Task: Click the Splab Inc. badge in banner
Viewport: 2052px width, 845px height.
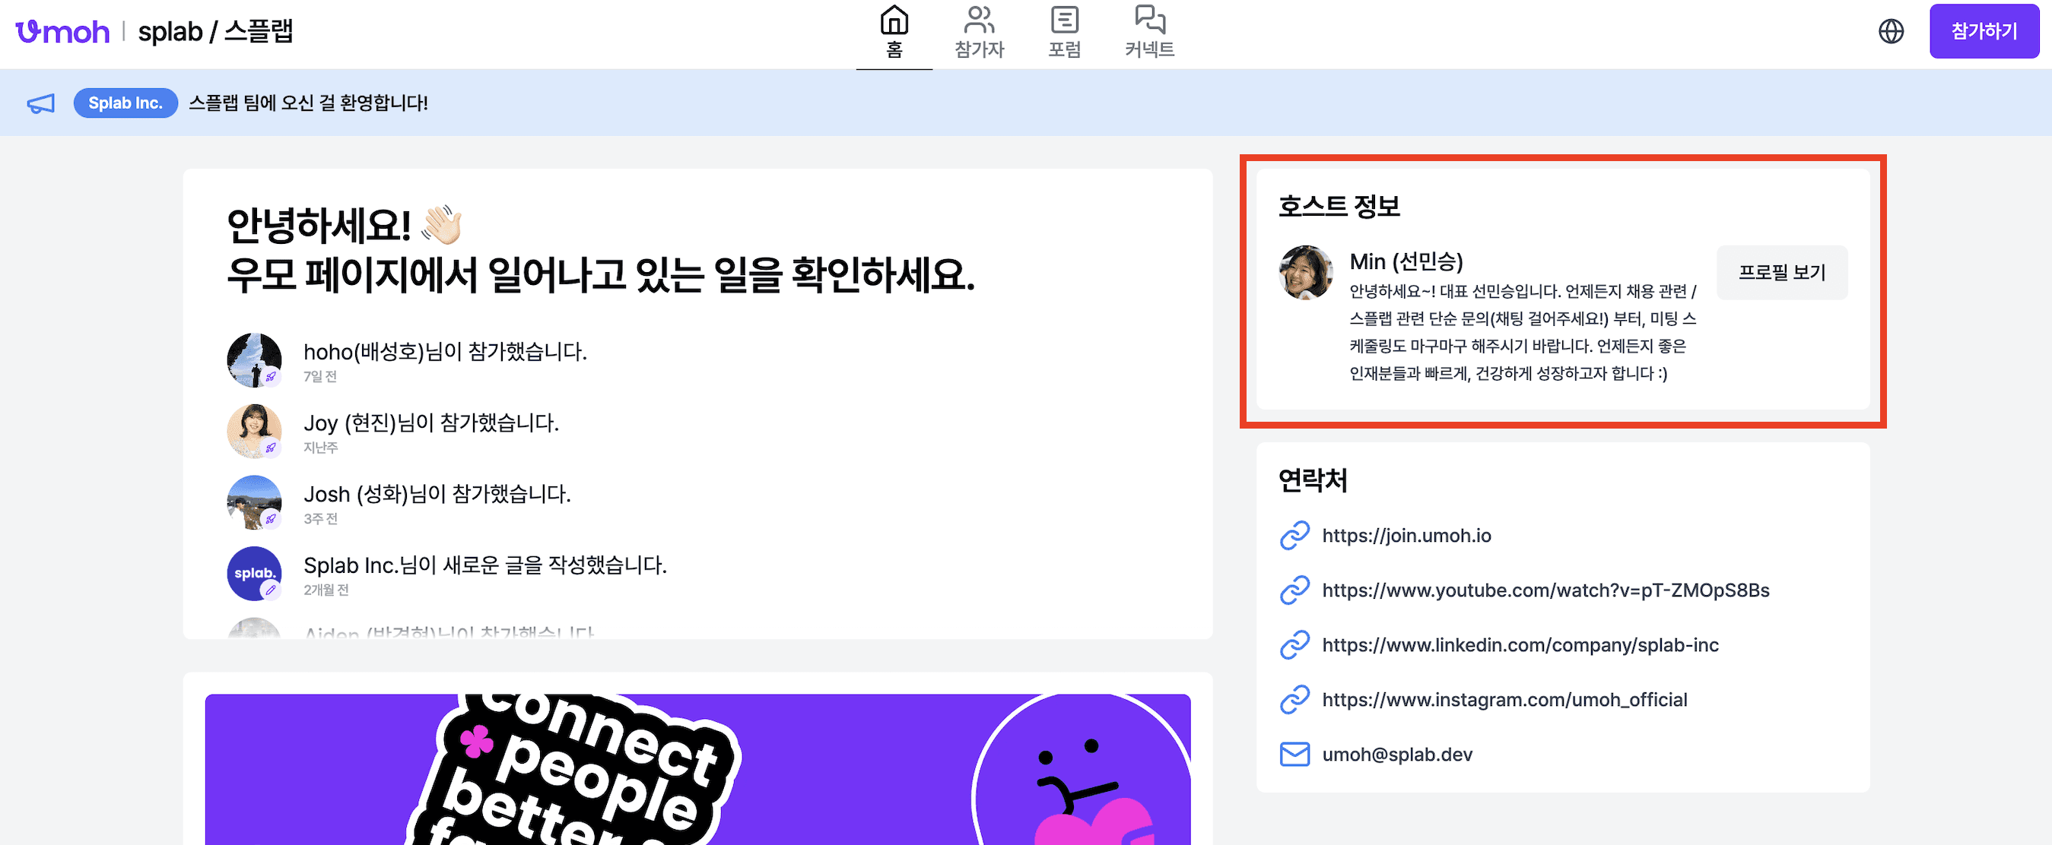Action: tap(125, 103)
